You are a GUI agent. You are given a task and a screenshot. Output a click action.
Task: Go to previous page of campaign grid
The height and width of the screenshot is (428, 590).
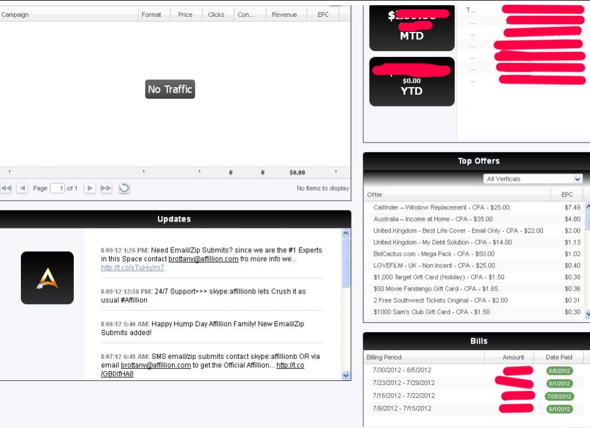23,188
